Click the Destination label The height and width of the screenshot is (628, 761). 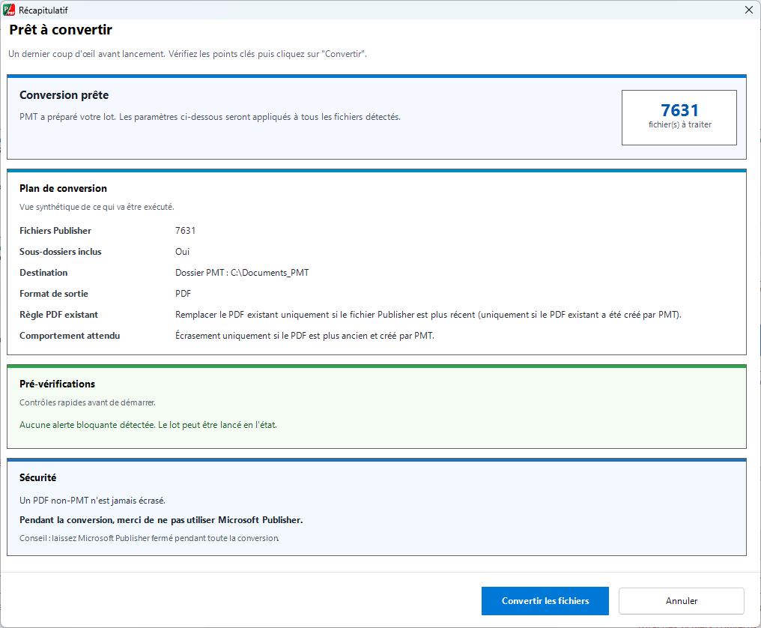43,273
